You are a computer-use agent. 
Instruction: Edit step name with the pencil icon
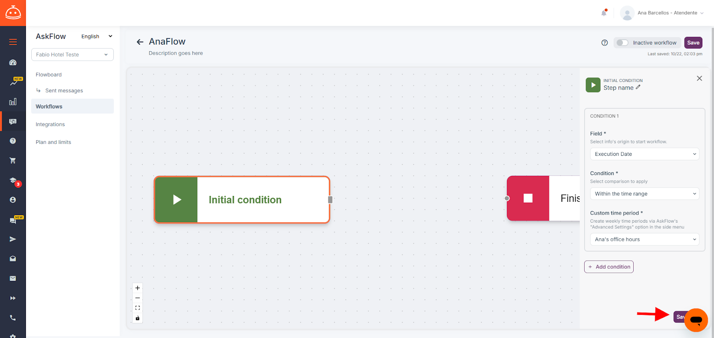pos(638,87)
